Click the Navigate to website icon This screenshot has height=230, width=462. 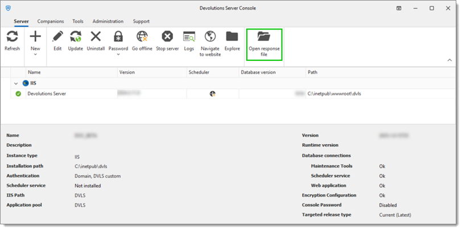click(x=210, y=36)
